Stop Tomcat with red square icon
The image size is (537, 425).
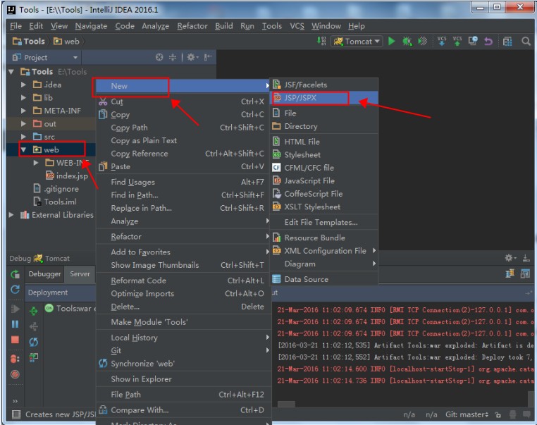(x=15, y=340)
